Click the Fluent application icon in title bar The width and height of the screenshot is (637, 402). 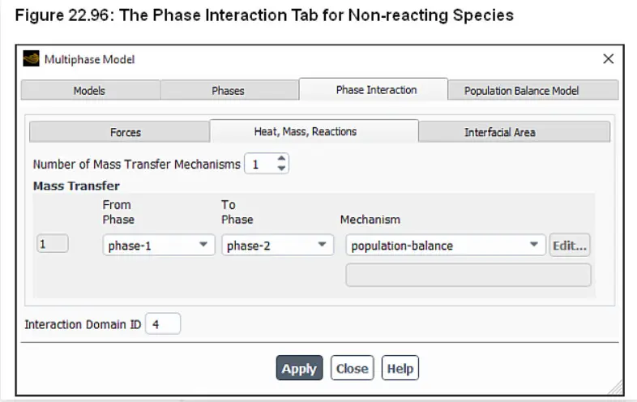pyautogui.click(x=31, y=59)
